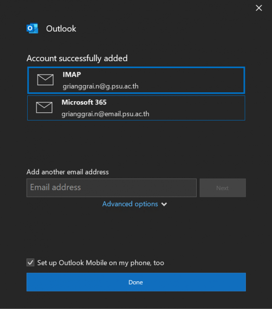Expand the Advanced options chevron arrow
Image resolution: width=272 pixels, height=309 pixels.
pos(164,204)
